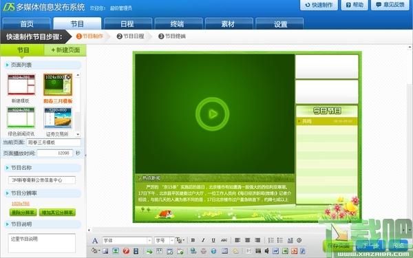
Task: Toggle italic text formatting
Action: tap(203, 240)
